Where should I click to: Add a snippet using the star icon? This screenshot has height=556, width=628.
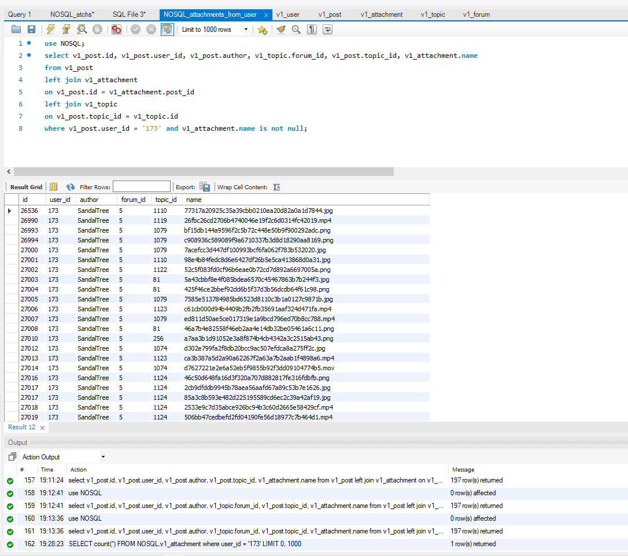point(263,30)
